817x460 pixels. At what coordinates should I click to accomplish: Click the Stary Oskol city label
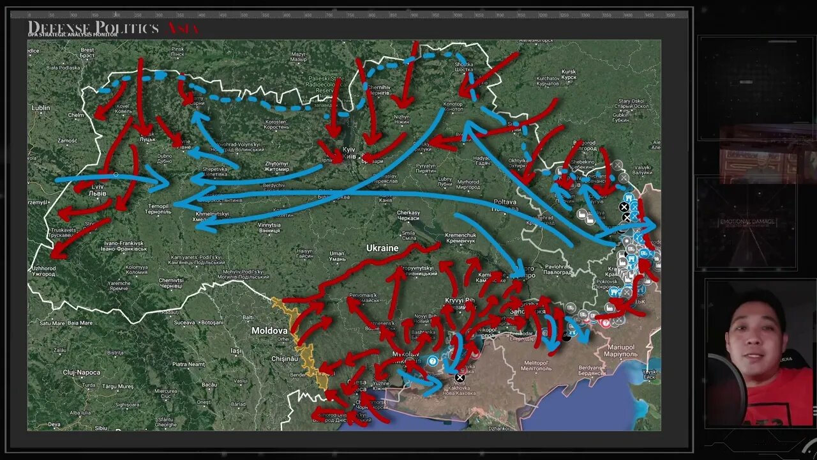631,103
